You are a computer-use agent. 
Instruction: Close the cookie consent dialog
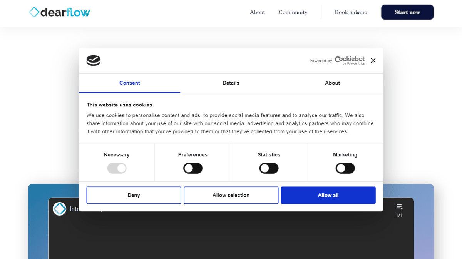373,60
